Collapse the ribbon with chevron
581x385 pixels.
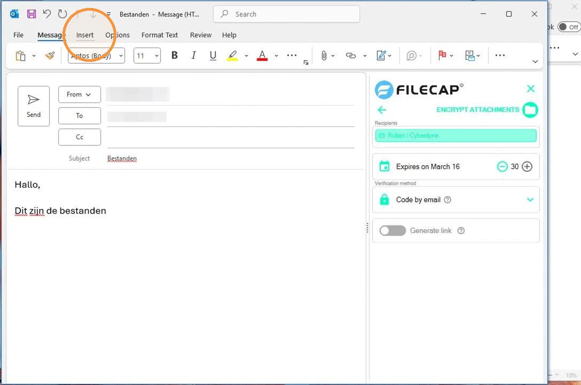pyautogui.click(x=535, y=61)
